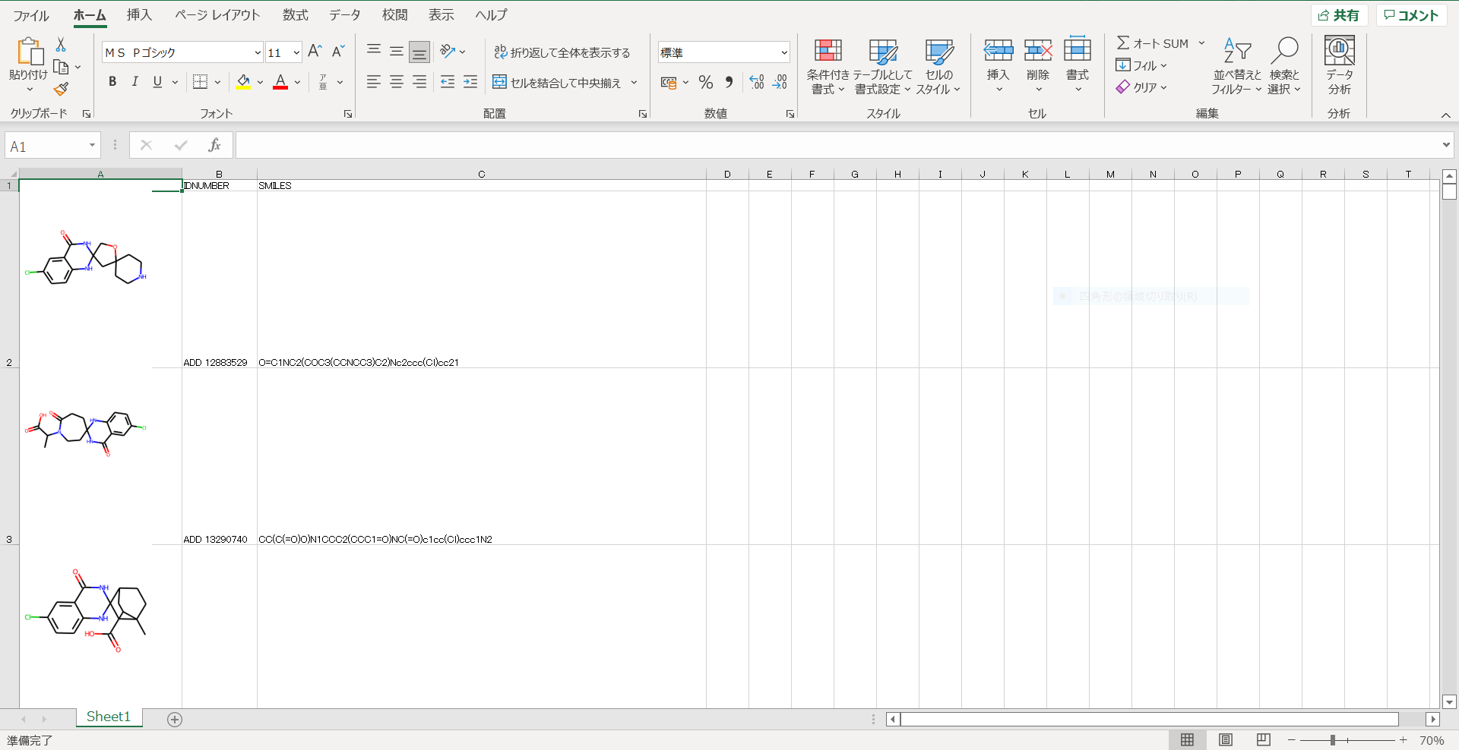The height and width of the screenshot is (750, 1459).
Task: Open Sort & Filter (並べ替えとフィルター)
Action: coord(1237,67)
